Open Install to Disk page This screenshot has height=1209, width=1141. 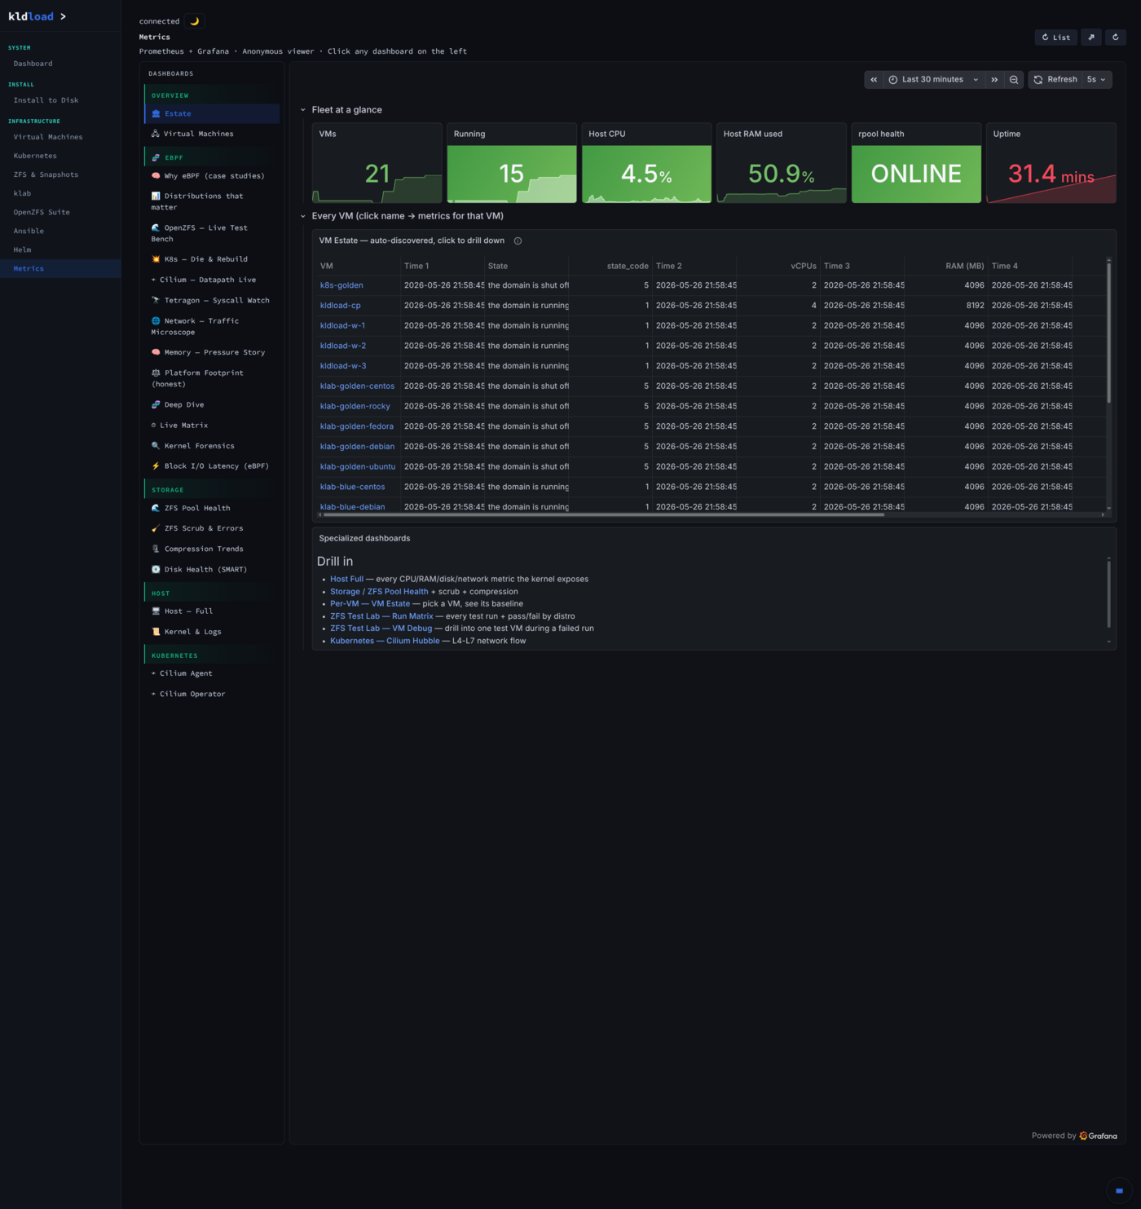pos(60,100)
